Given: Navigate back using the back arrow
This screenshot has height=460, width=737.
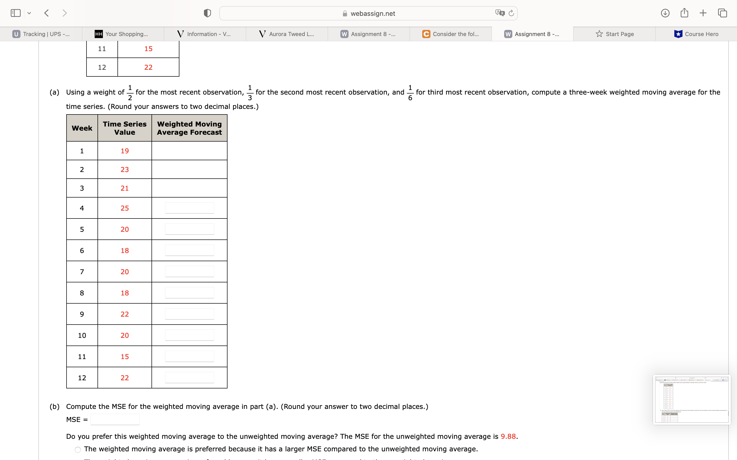Looking at the screenshot, I should 46,13.
